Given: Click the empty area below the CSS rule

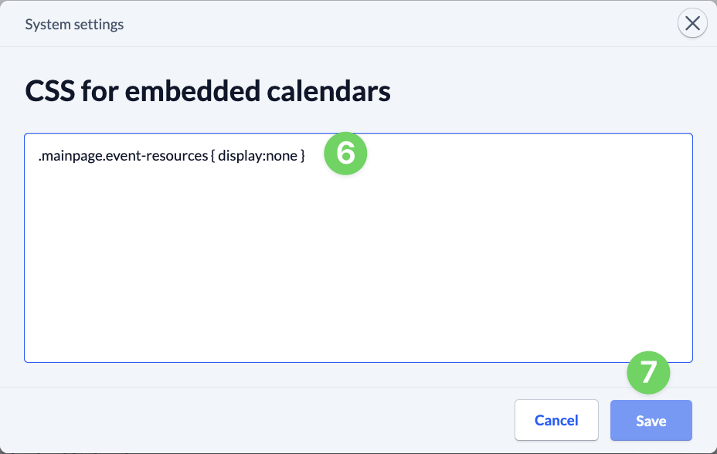Looking at the screenshot, I should pos(358,265).
